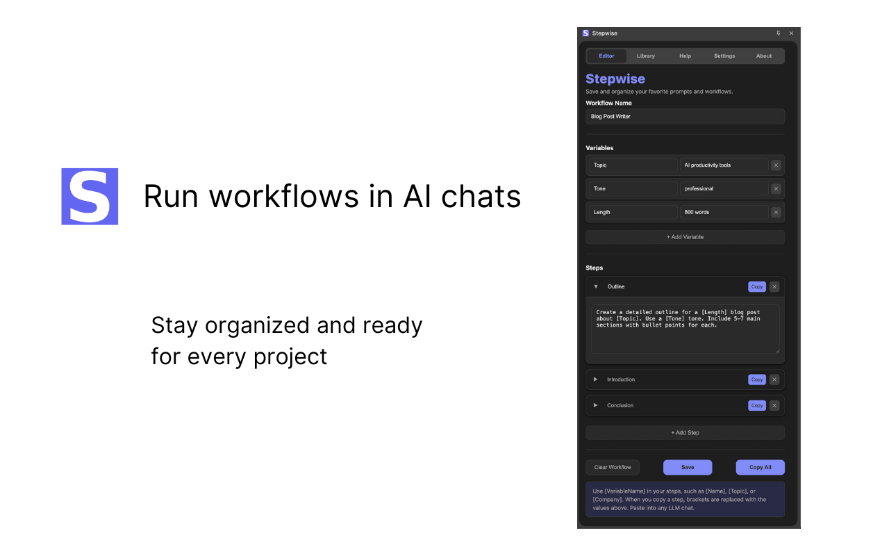
Task: Click the Outline text area resize handle
Action: coord(776,351)
